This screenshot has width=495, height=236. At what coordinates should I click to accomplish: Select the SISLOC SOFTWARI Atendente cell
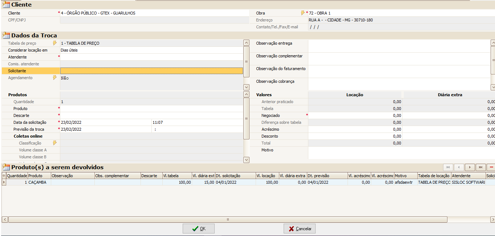coord(468,182)
